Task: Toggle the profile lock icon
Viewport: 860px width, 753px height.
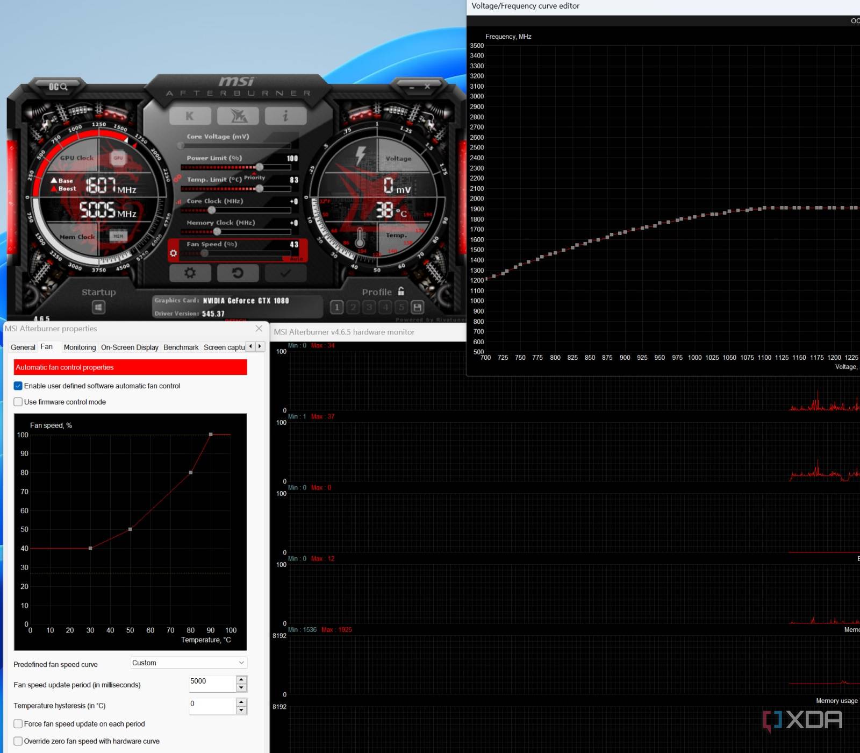Action: point(401,292)
